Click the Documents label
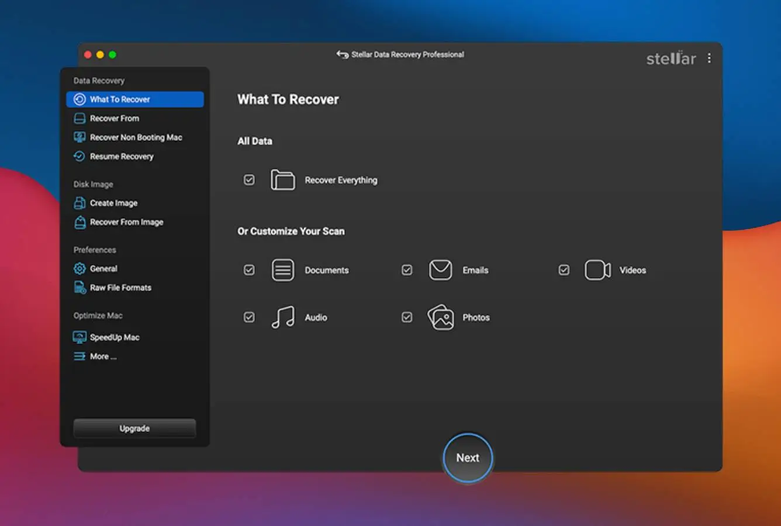Screen dimensions: 781x526 click(326, 270)
